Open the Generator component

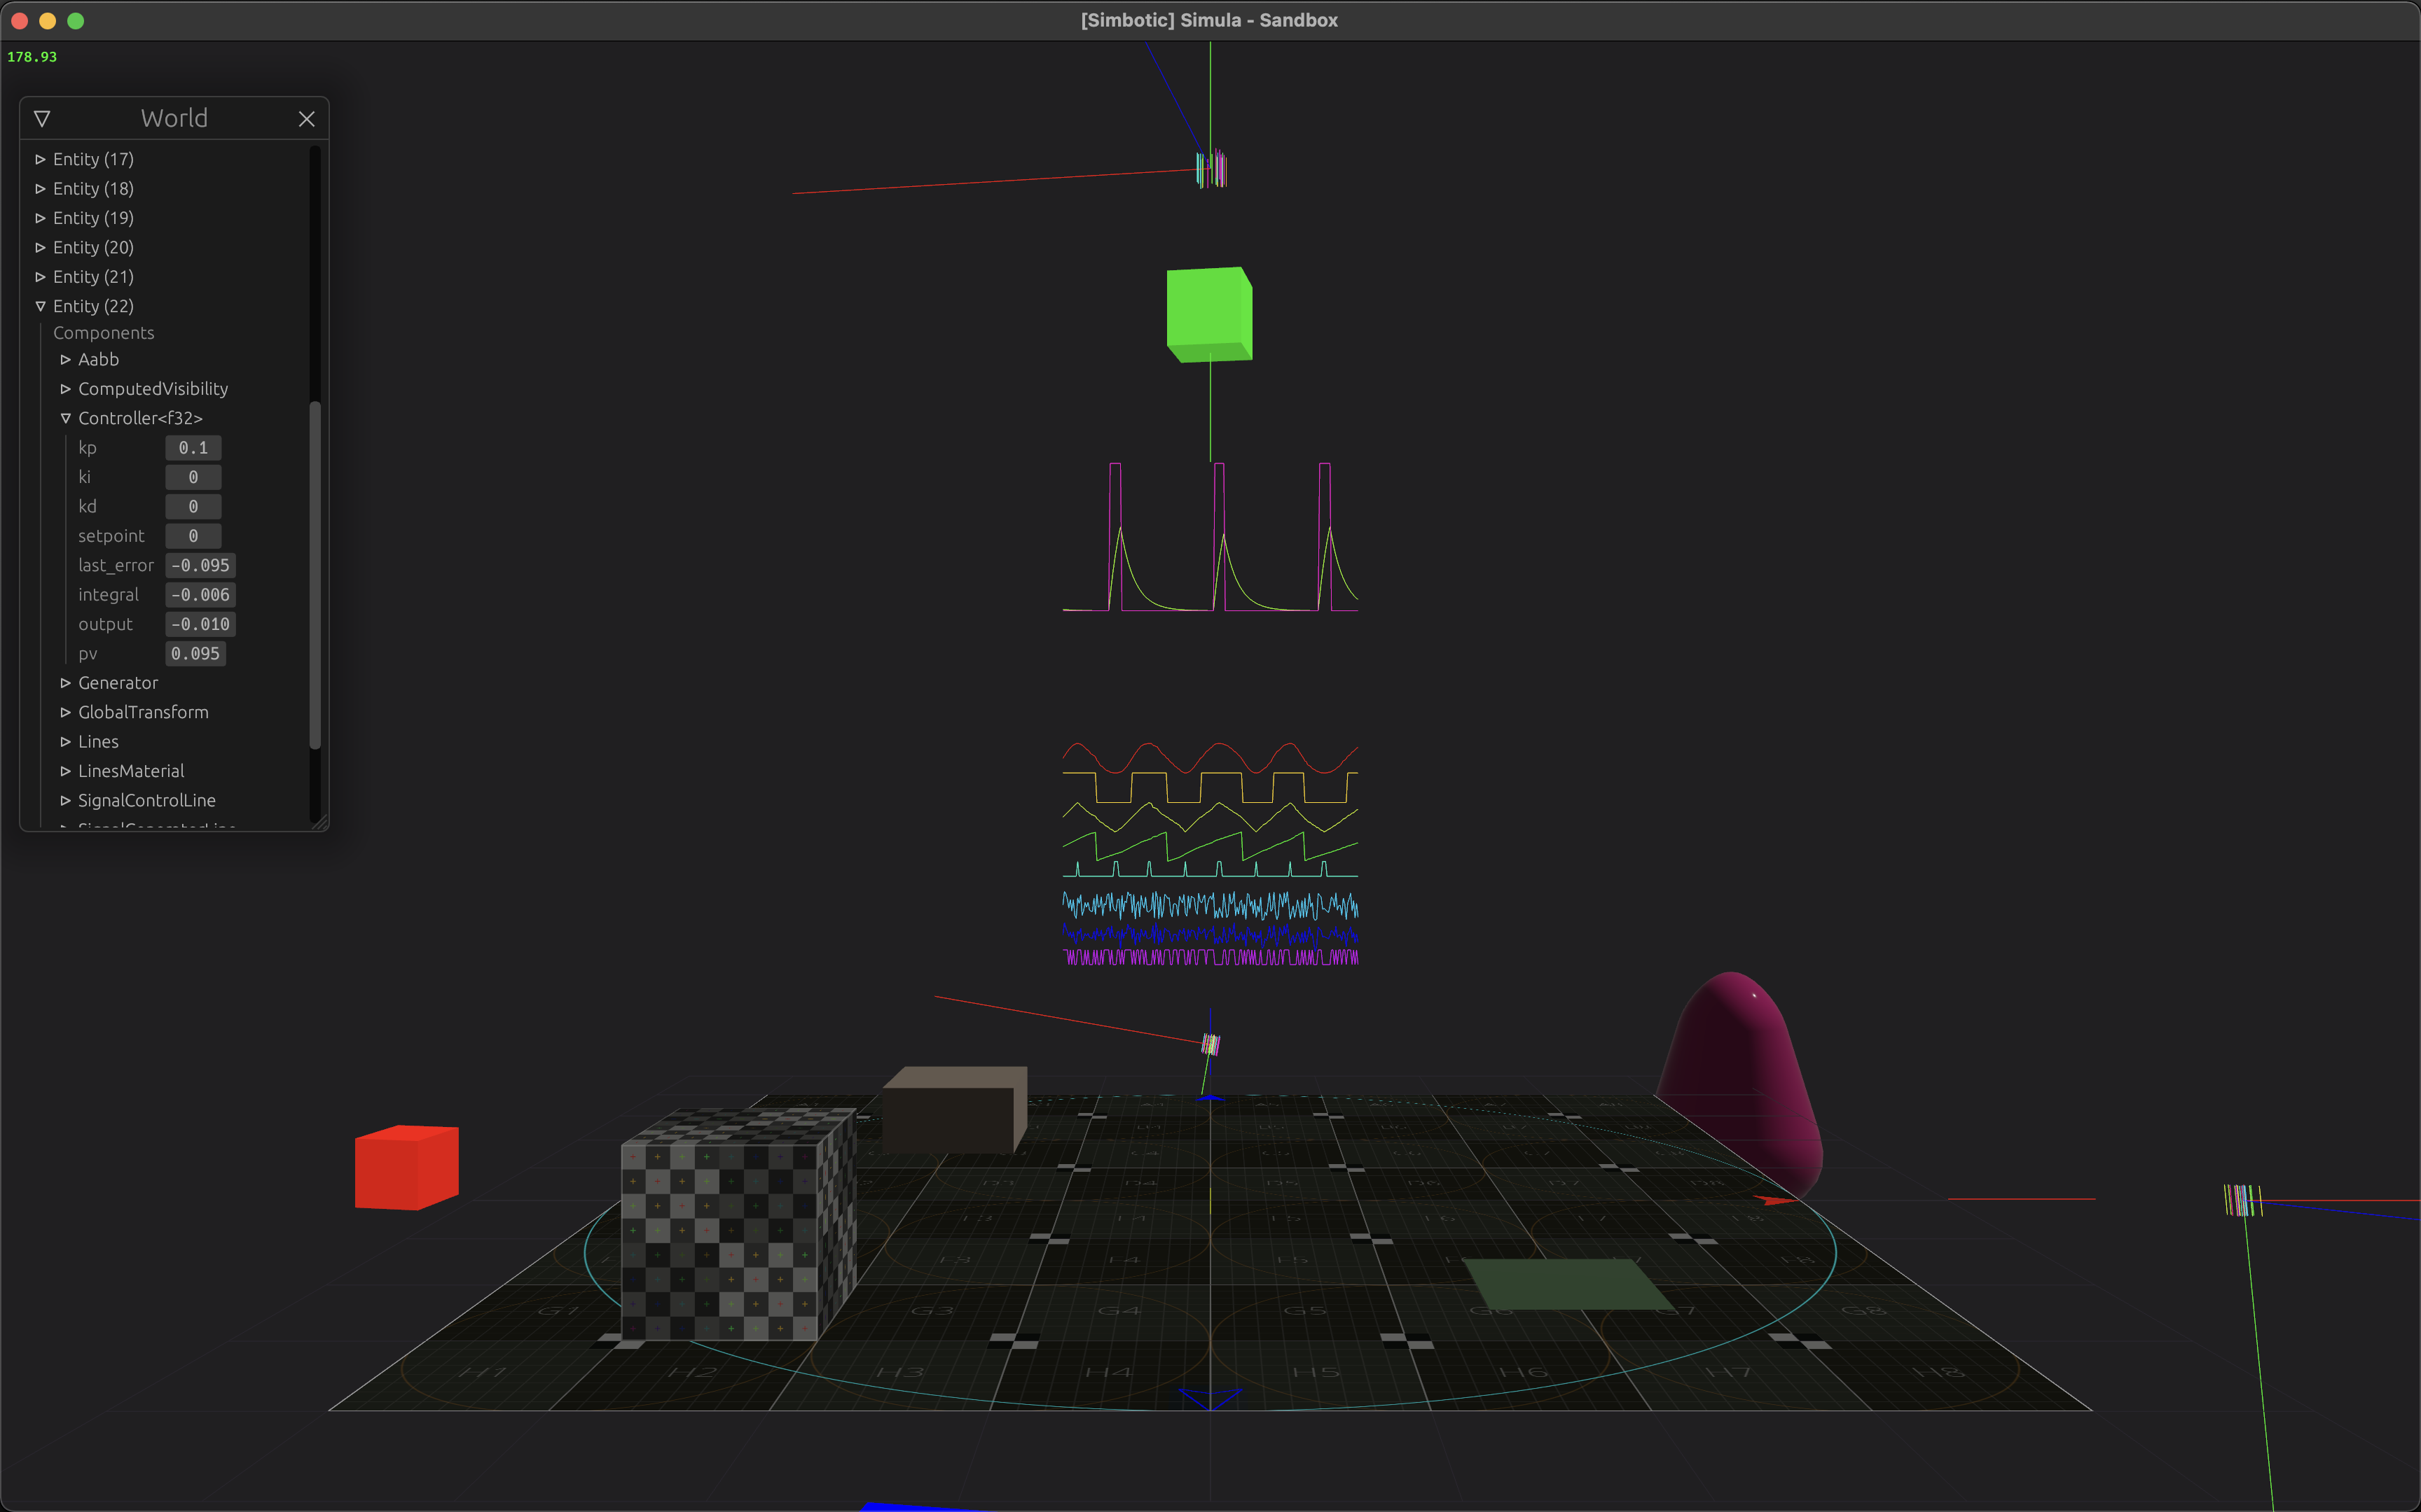tap(65, 683)
